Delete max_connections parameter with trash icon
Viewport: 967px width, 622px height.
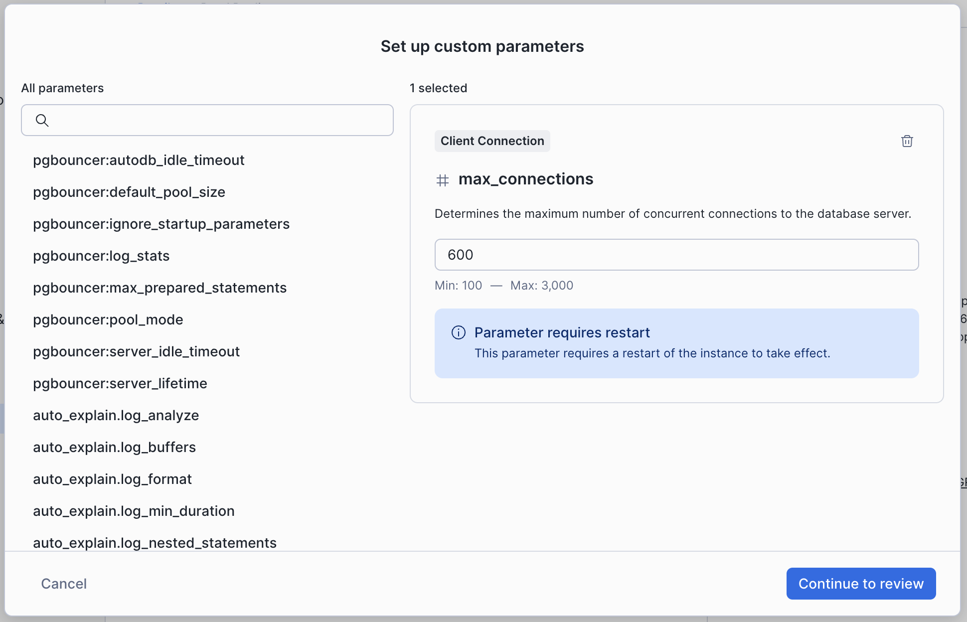point(907,141)
